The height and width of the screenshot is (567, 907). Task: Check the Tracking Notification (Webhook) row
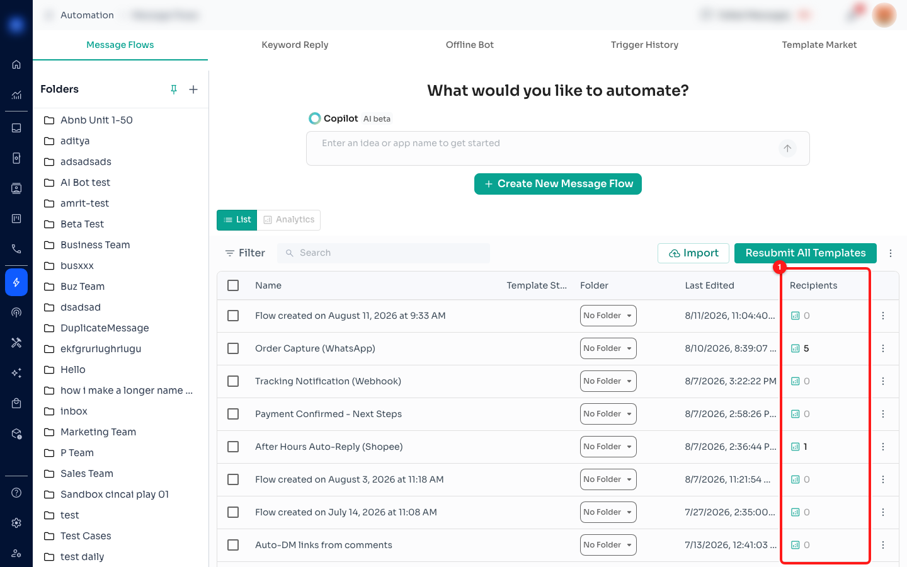(x=233, y=381)
